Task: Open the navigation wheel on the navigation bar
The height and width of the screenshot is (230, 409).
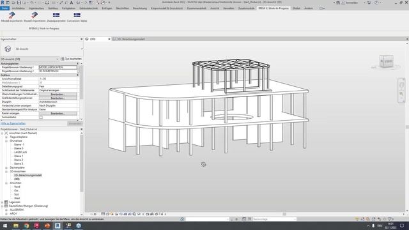Action: point(401,85)
